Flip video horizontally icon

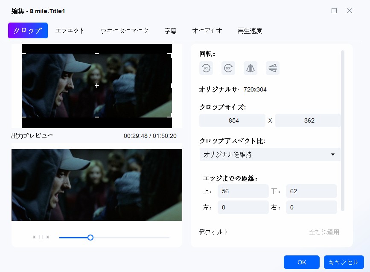(251, 68)
